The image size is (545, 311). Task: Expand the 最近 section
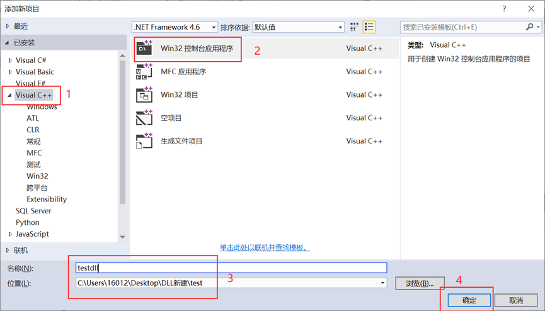(8, 26)
